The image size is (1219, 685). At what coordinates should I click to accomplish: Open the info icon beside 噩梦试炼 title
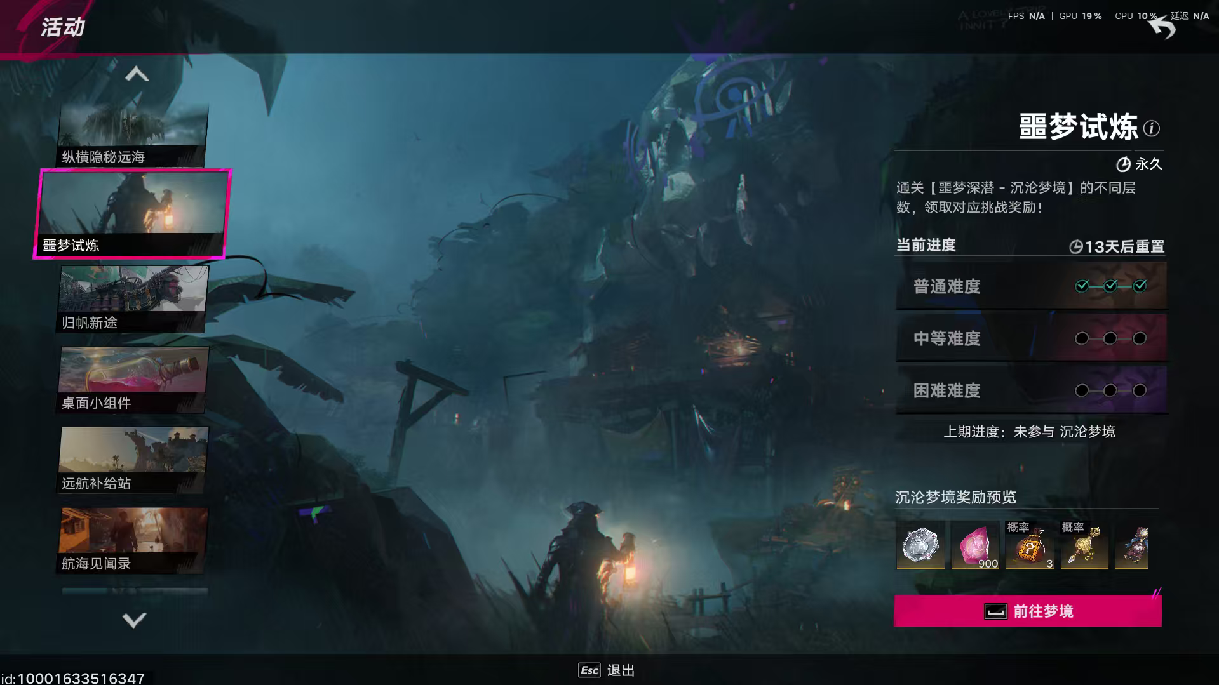[x=1151, y=129]
